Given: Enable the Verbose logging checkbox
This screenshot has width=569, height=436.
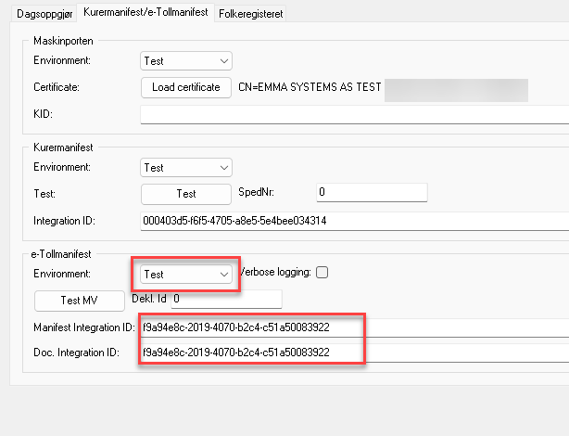Looking at the screenshot, I should [322, 273].
